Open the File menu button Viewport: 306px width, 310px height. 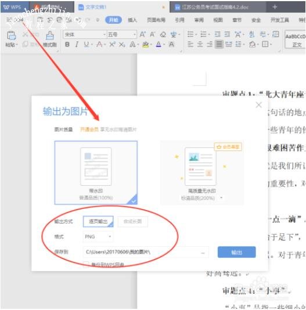15,20
